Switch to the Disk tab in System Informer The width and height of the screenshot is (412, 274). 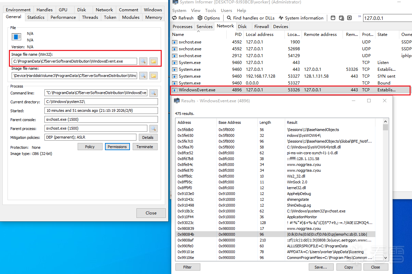point(242,26)
